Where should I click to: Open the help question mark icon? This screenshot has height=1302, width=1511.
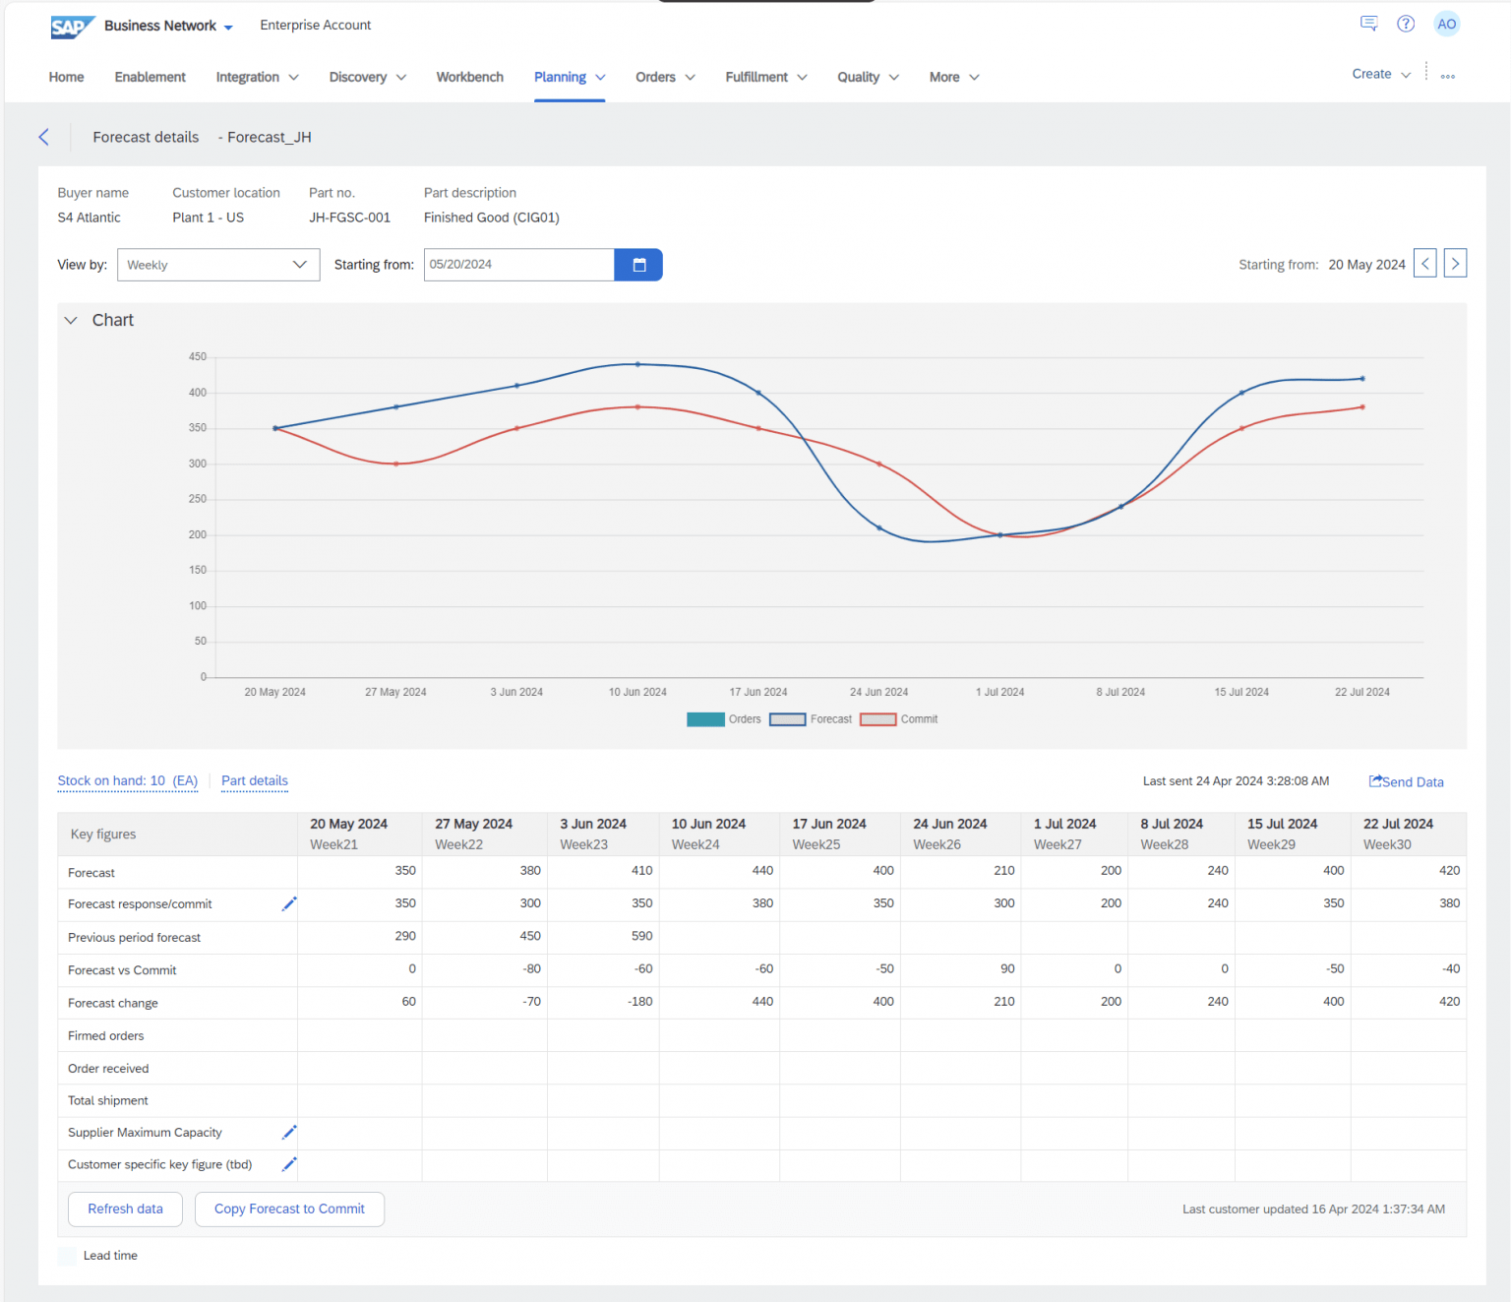[x=1406, y=24]
